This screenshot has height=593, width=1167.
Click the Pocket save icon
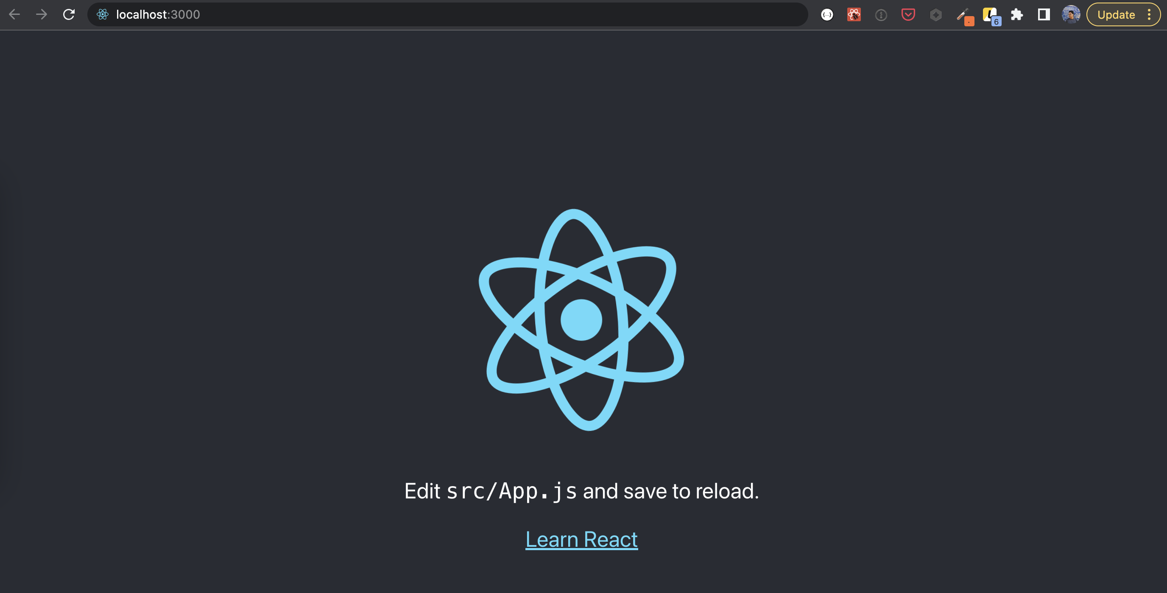pyautogui.click(x=907, y=14)
